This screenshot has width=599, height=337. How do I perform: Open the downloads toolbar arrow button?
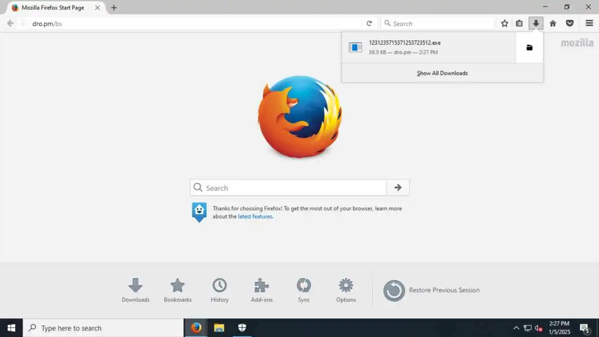[x=536, y=23]
